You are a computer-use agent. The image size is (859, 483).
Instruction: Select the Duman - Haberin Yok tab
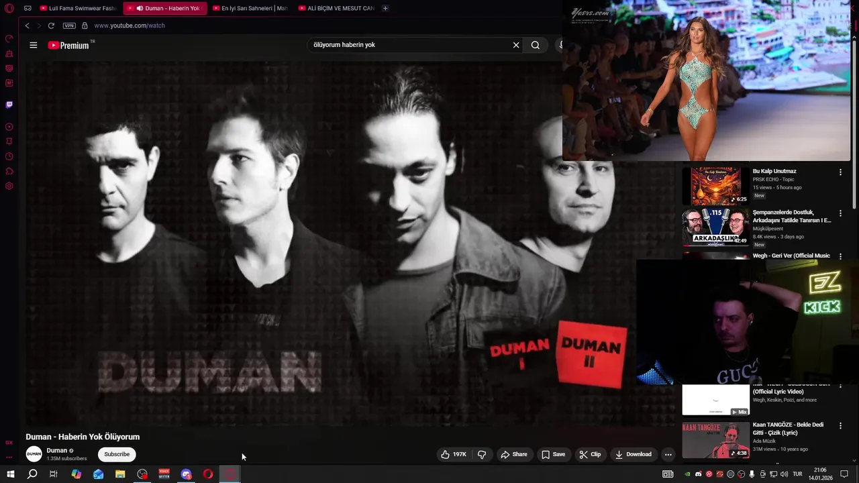166,8
